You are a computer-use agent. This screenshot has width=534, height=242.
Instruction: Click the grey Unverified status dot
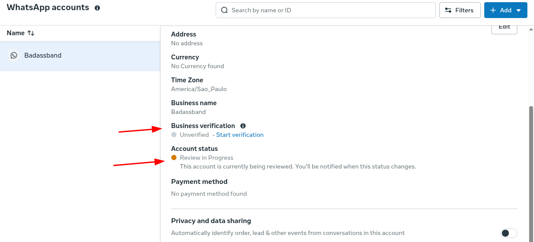pos(174,135)
